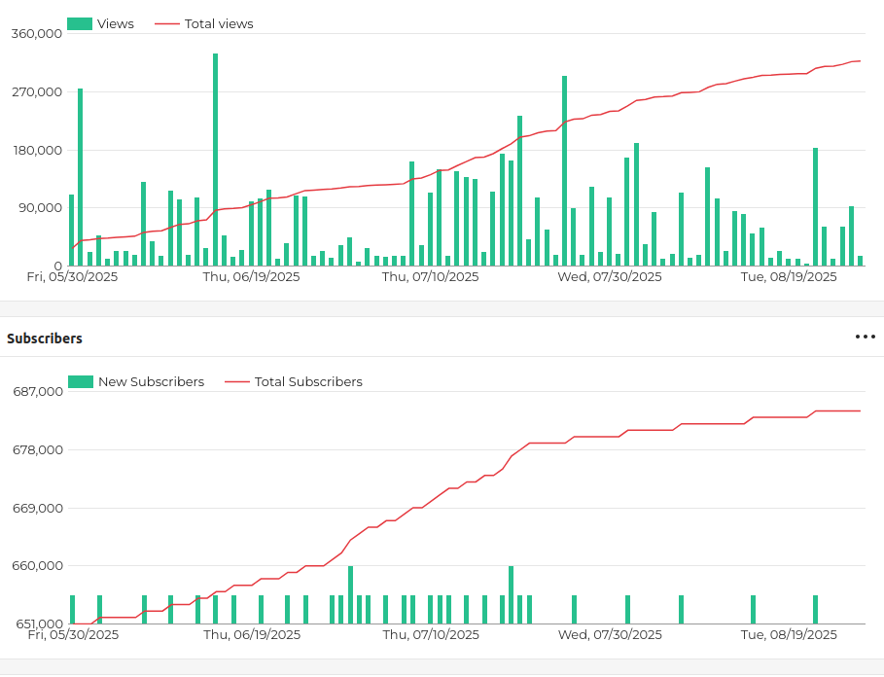This screenshot has width=884, height=677.
Task: Toggle the Views legend in top chart
Action: pos(100,23)
